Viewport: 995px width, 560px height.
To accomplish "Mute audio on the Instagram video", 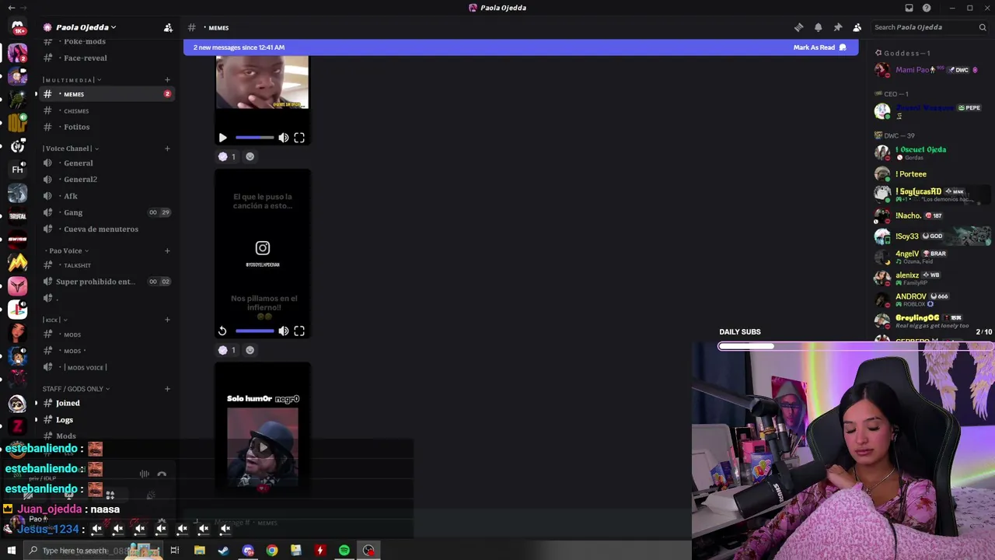I will [x=284, y=331].
